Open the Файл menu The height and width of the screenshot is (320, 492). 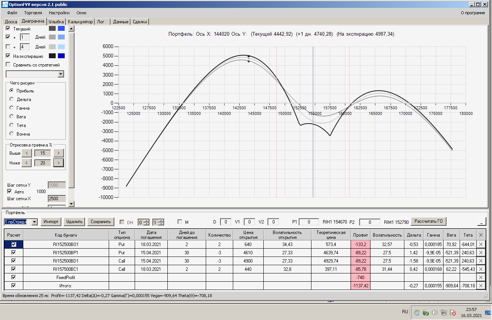[12, 13]
